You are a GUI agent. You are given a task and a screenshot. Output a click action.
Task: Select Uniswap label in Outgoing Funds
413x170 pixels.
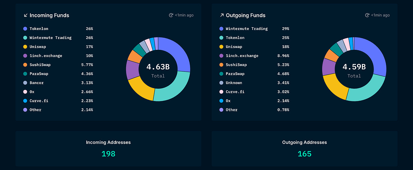pos(234,47)
